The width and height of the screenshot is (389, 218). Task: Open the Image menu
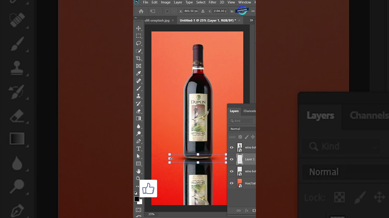166,2
